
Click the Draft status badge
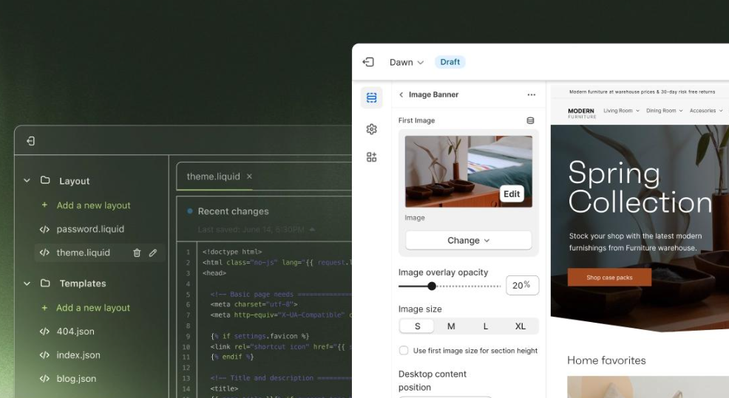450,62
